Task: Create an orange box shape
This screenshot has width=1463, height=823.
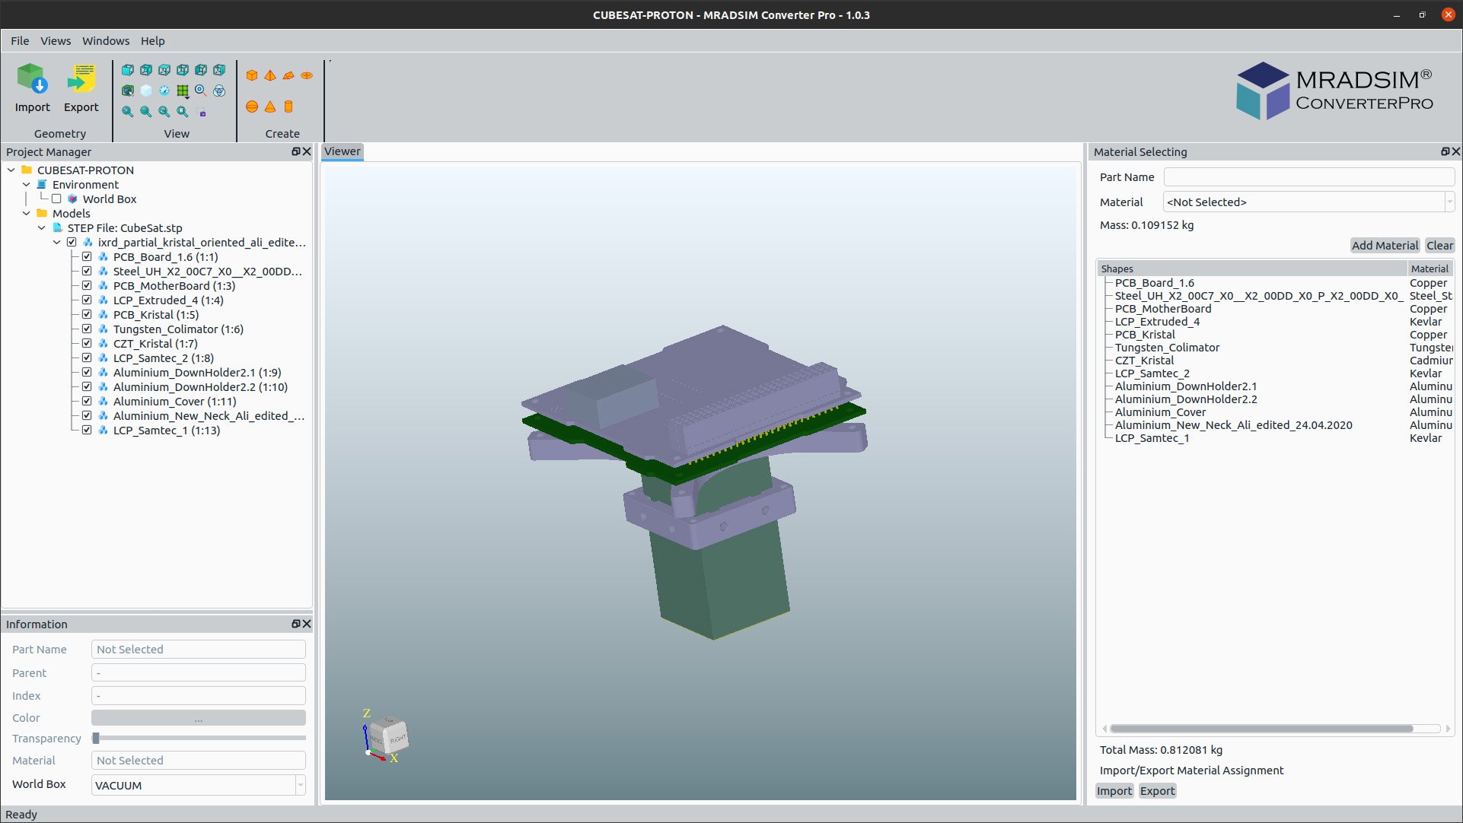Action: (x=252, y=75)
